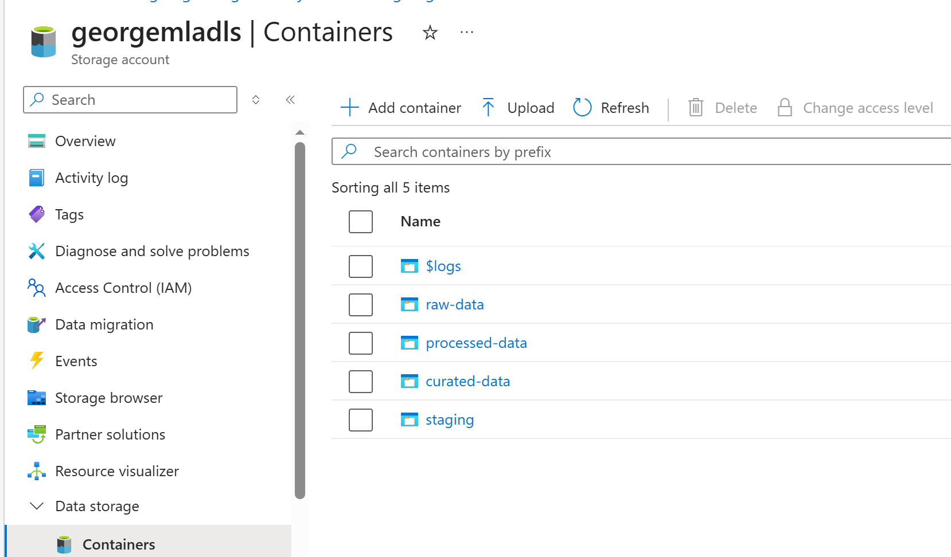The image size is (951, 557).
Task: Check the curated-data container checkbox
Action: click(361, 382)
